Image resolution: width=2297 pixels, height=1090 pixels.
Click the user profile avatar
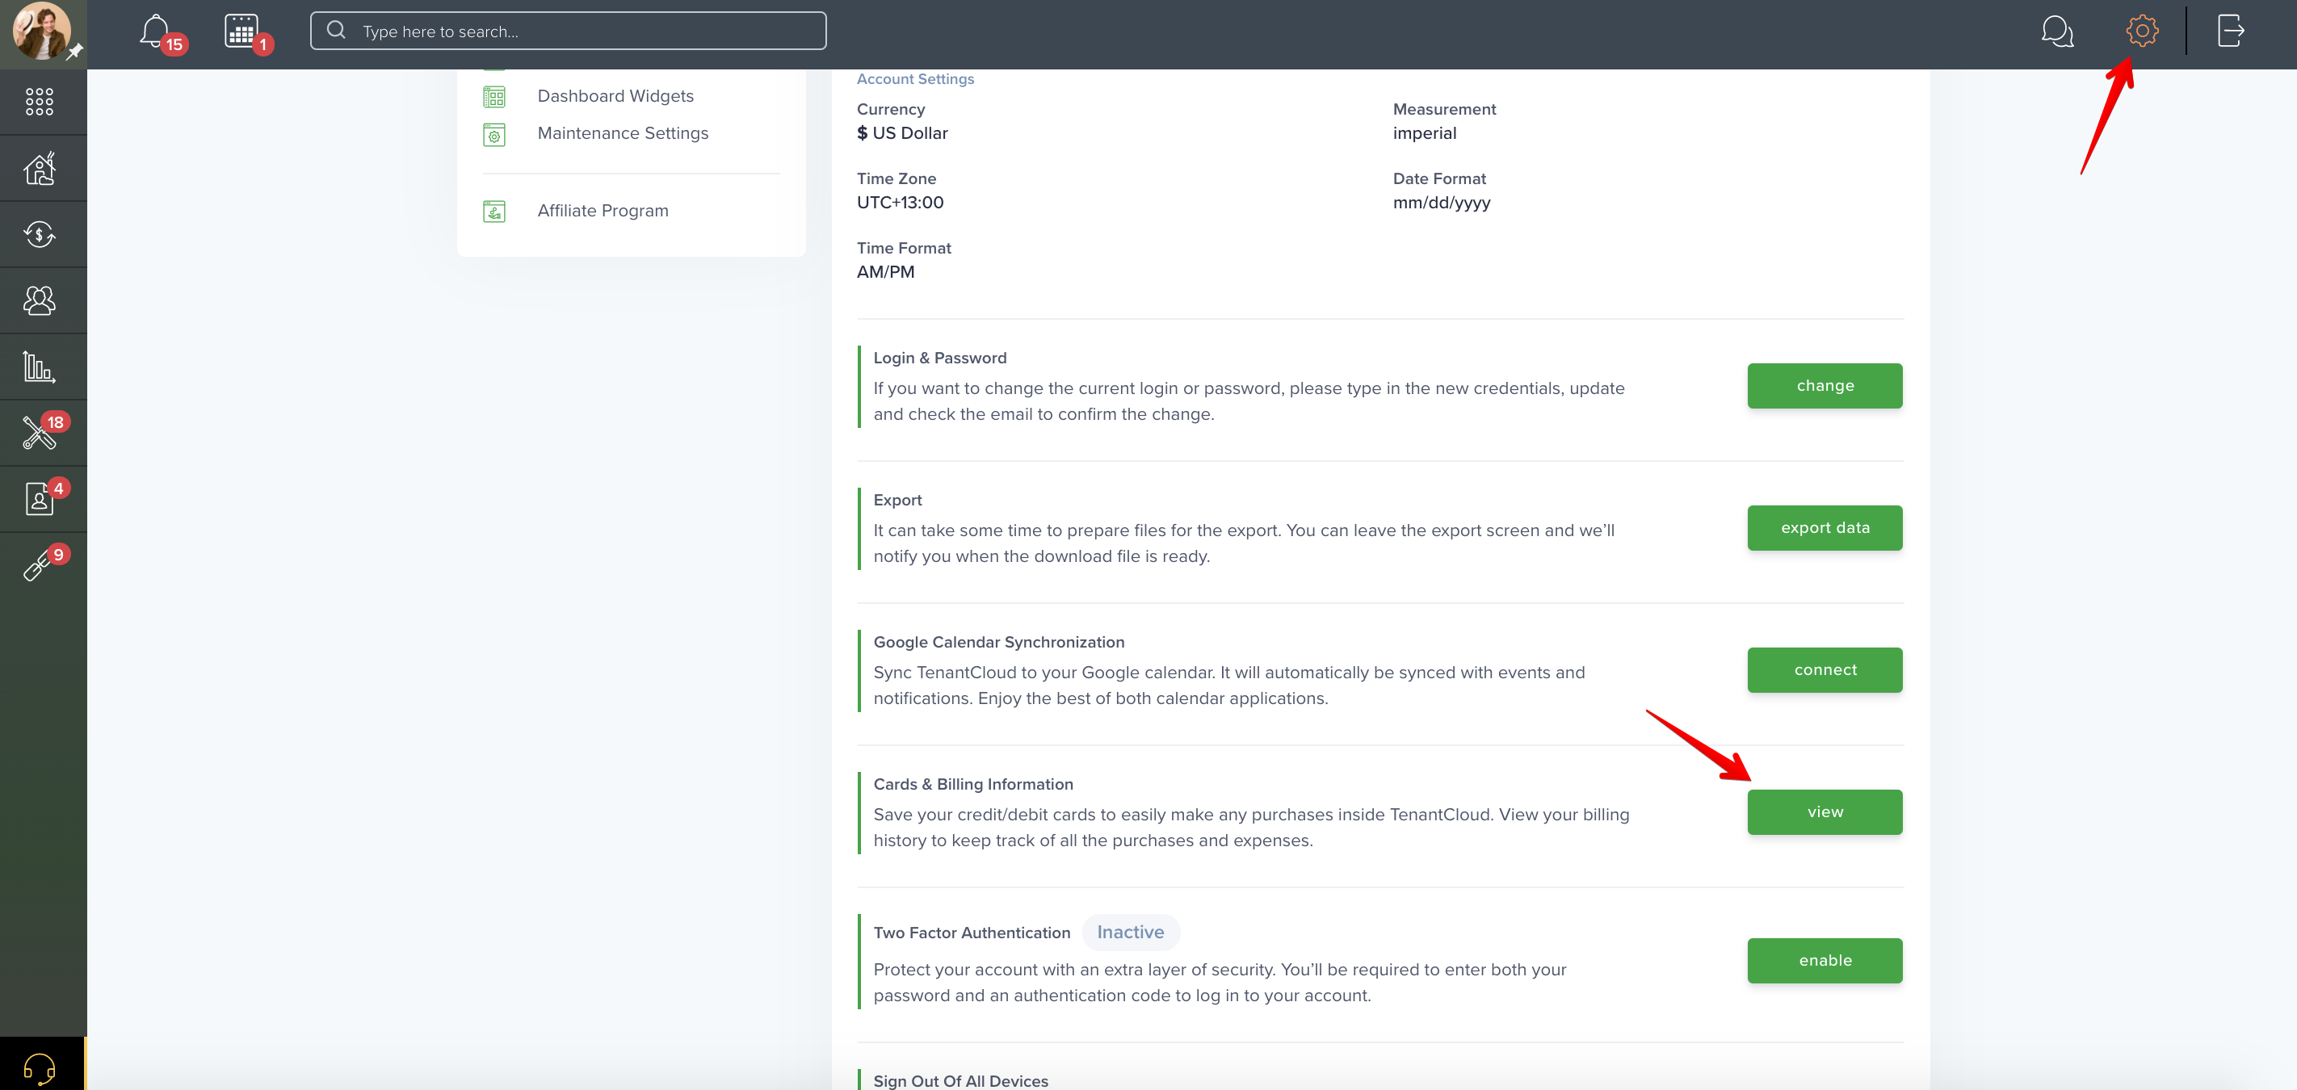[x=40, y=31]
